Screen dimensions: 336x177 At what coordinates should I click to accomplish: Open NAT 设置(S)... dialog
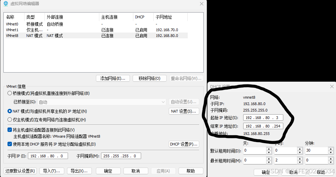point(184,111)
